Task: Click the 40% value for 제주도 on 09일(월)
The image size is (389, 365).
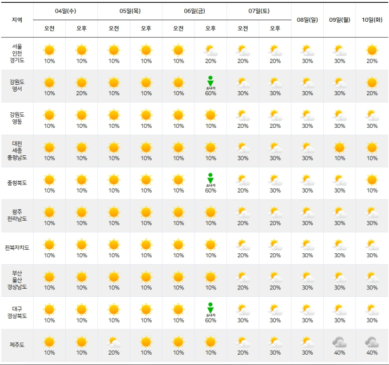Action: coord(339,352)
